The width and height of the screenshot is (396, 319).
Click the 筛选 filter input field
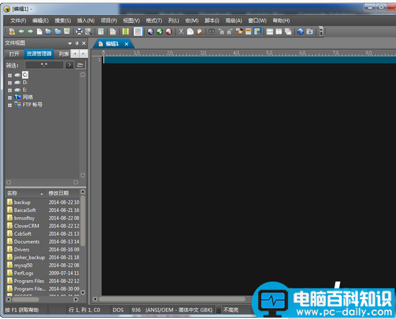(44, 65)
